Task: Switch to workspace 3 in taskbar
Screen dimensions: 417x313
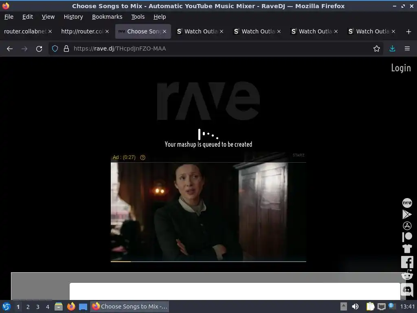Action: [x=38, y=307]
